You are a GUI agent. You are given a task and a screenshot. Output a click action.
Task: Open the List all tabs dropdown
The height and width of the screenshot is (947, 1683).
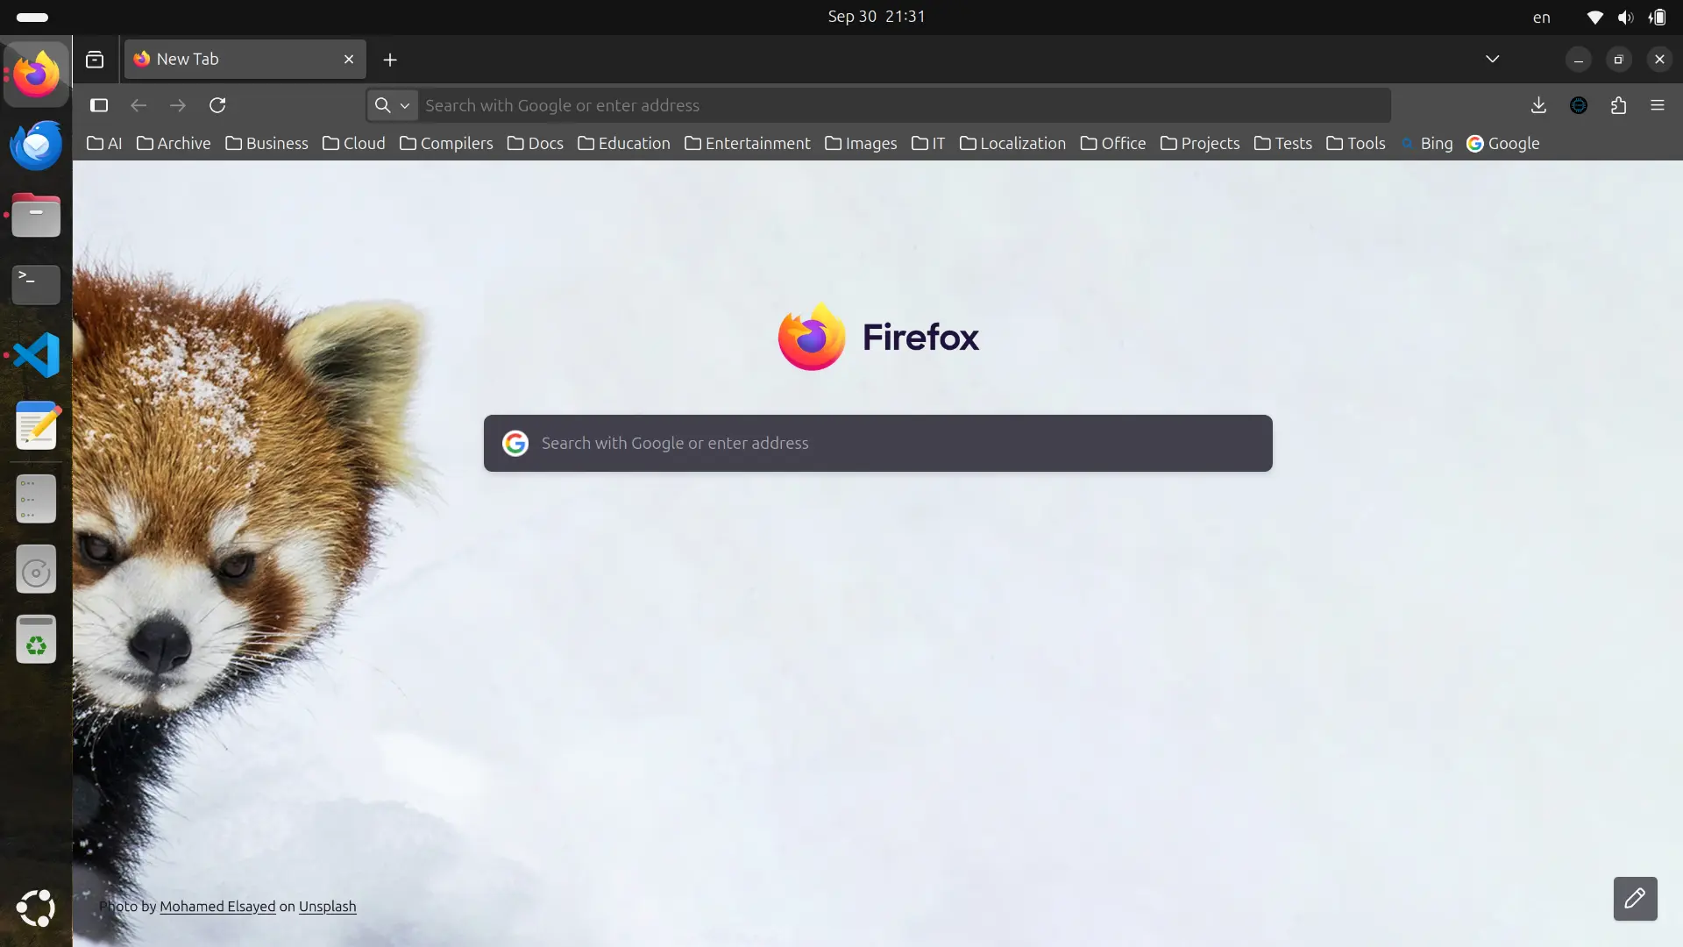coord(1493,59)
